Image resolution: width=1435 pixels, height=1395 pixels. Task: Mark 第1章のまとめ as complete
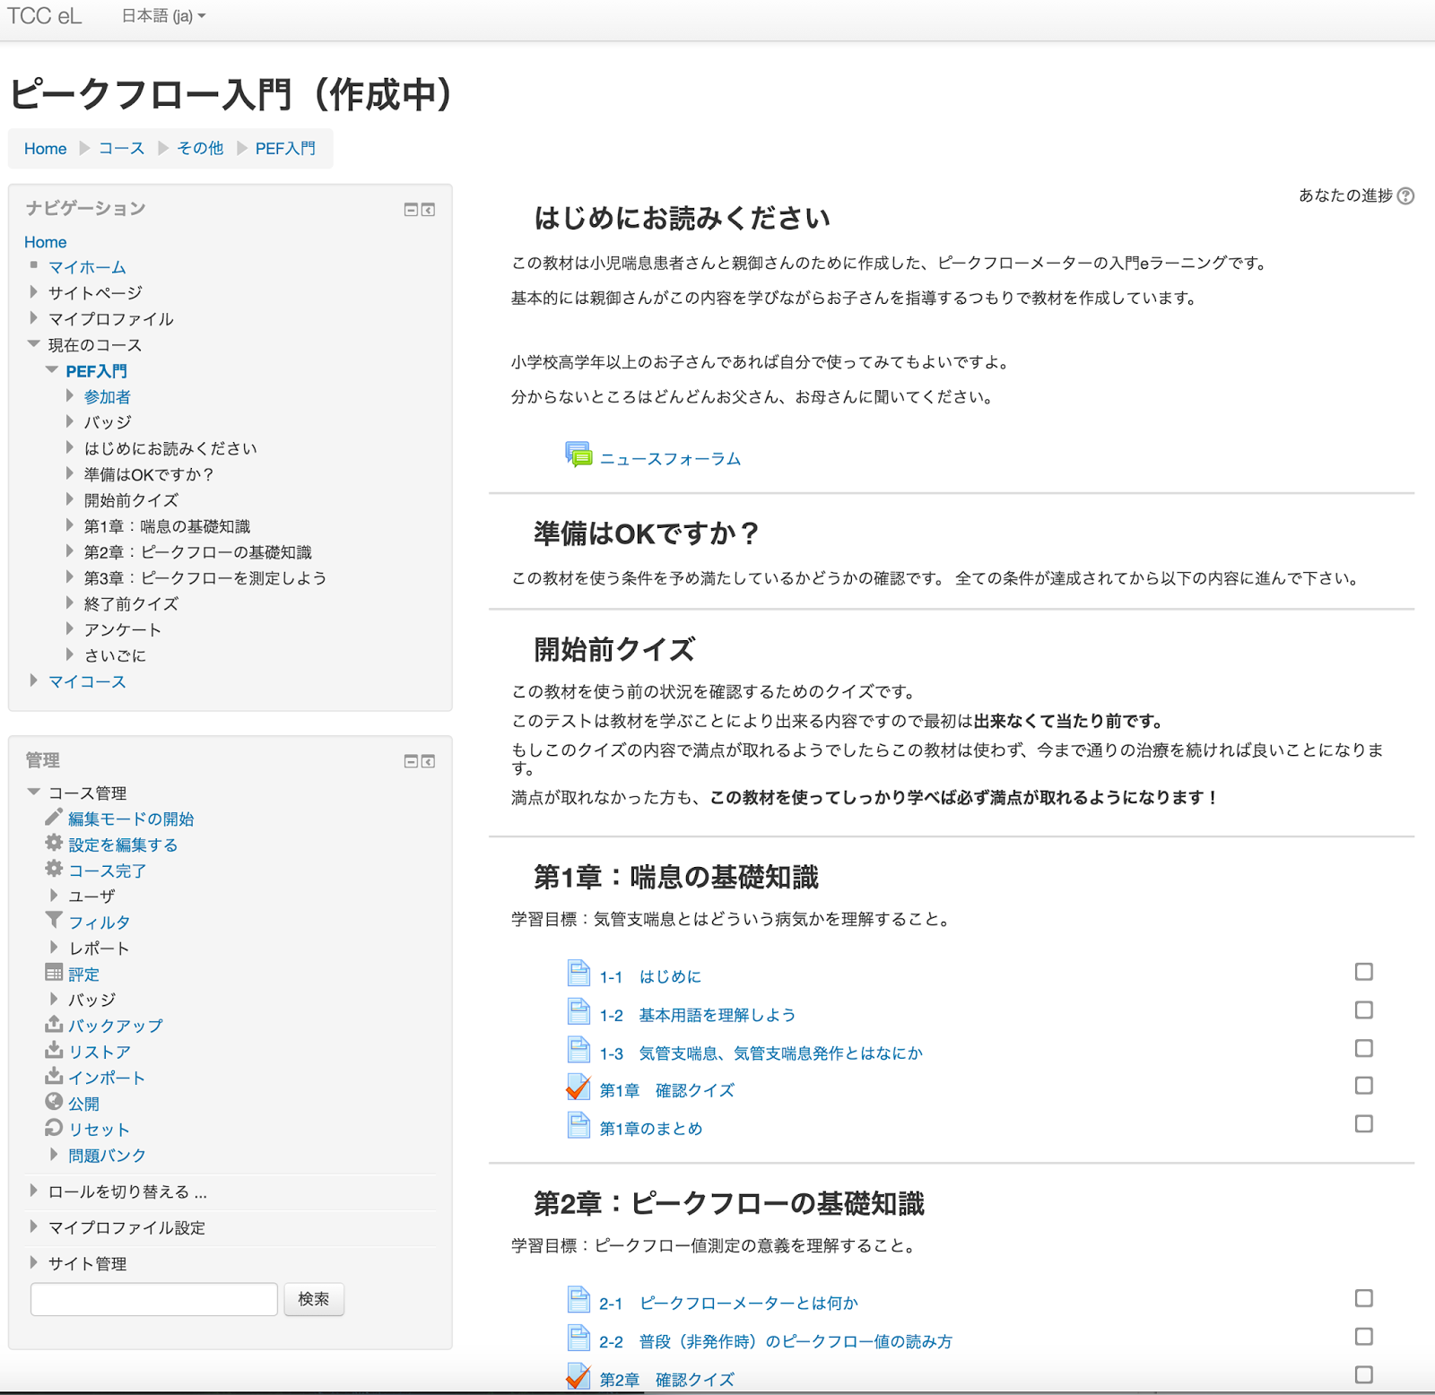pos(1364,1123)
